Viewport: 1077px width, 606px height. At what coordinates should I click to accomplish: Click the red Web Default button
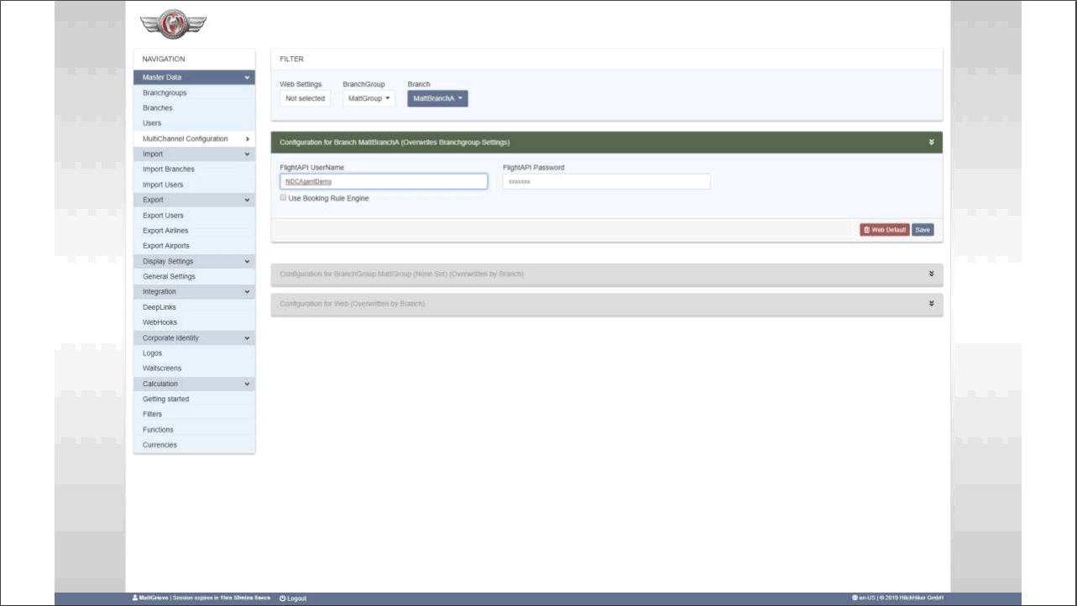point(884,230)
